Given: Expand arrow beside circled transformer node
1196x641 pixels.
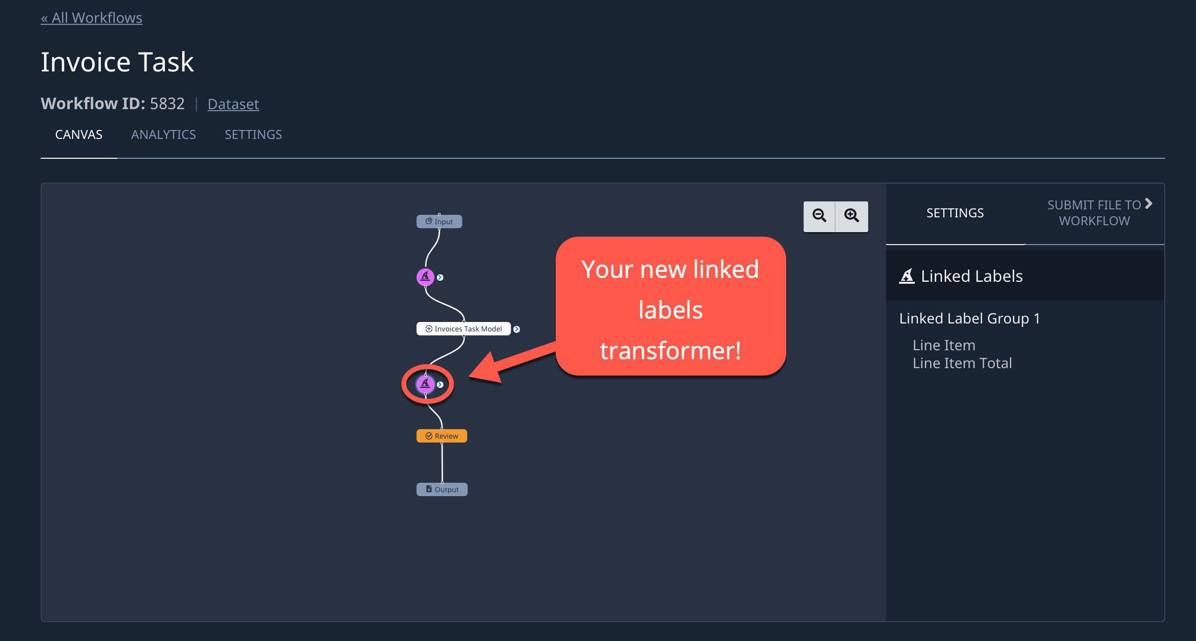Looking at the screenshot, I should pos(440,385).
